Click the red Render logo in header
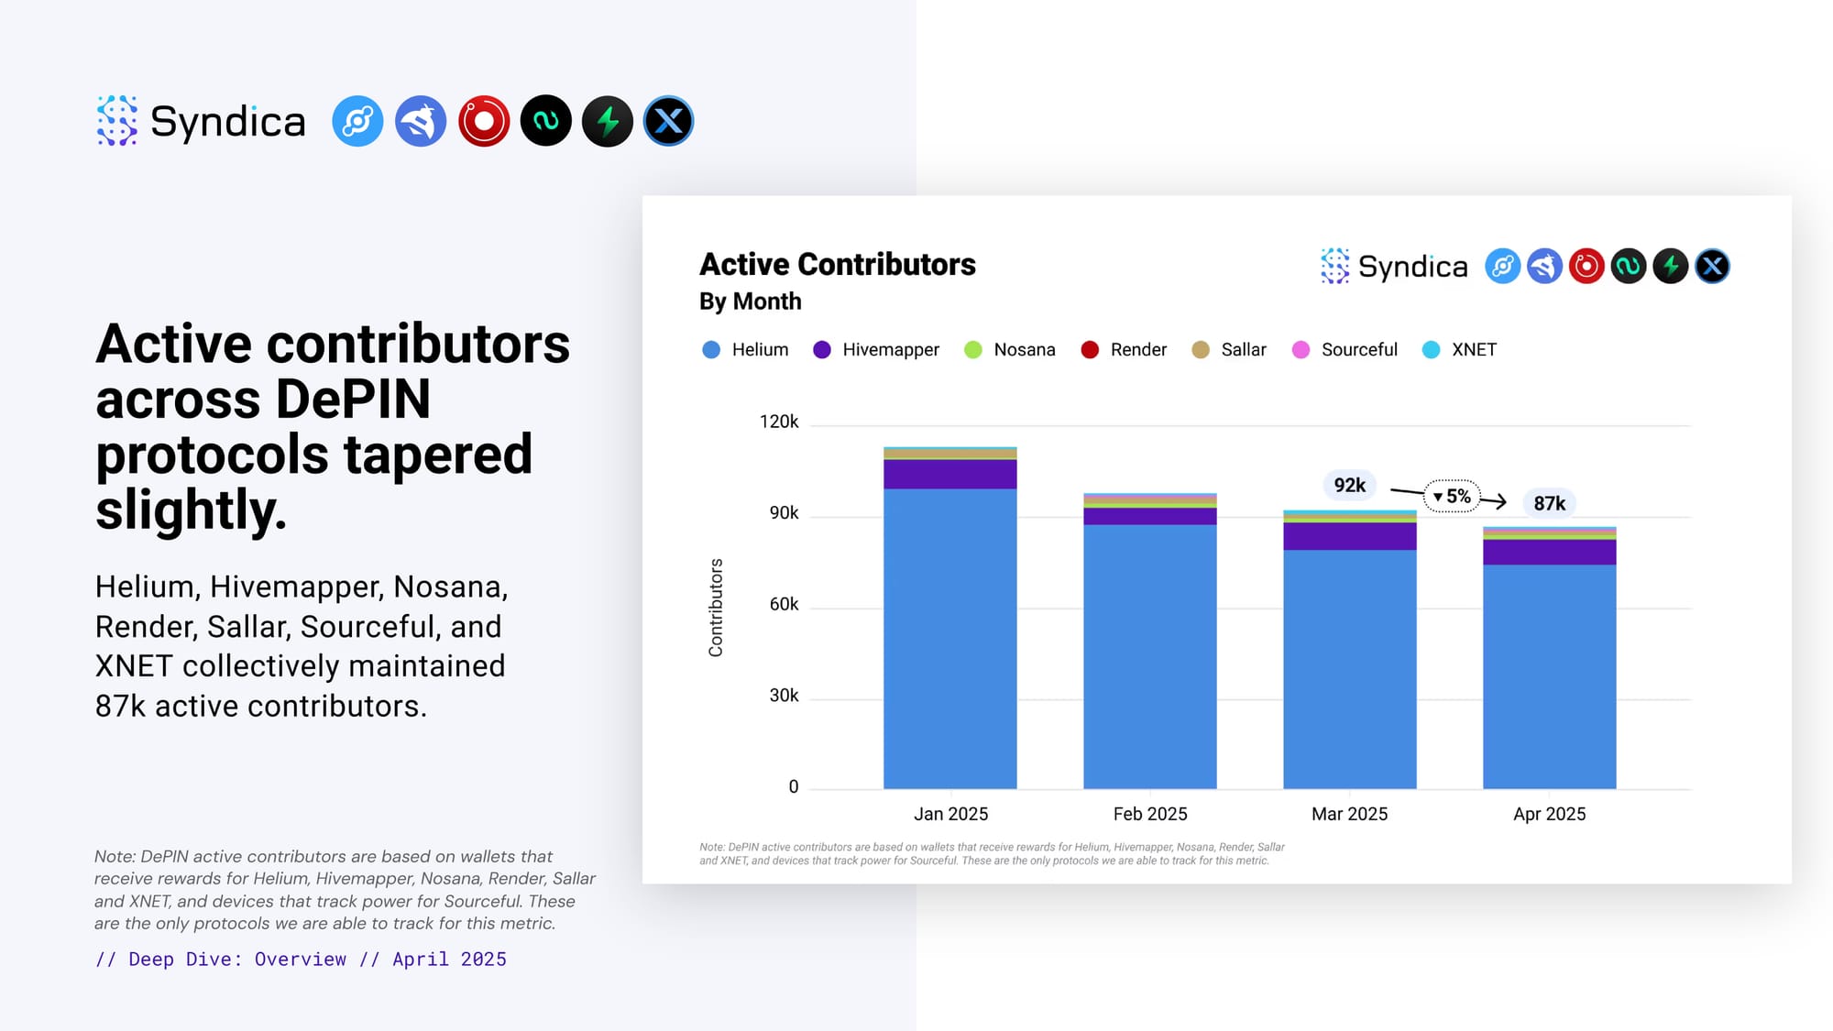The image size is (1833, 1031). click(x=484, y=121)
